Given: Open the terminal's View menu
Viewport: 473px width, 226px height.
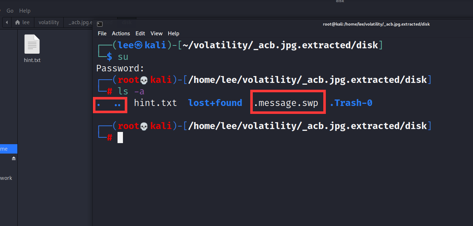Looking at the screenshot, I should point(157,33).
